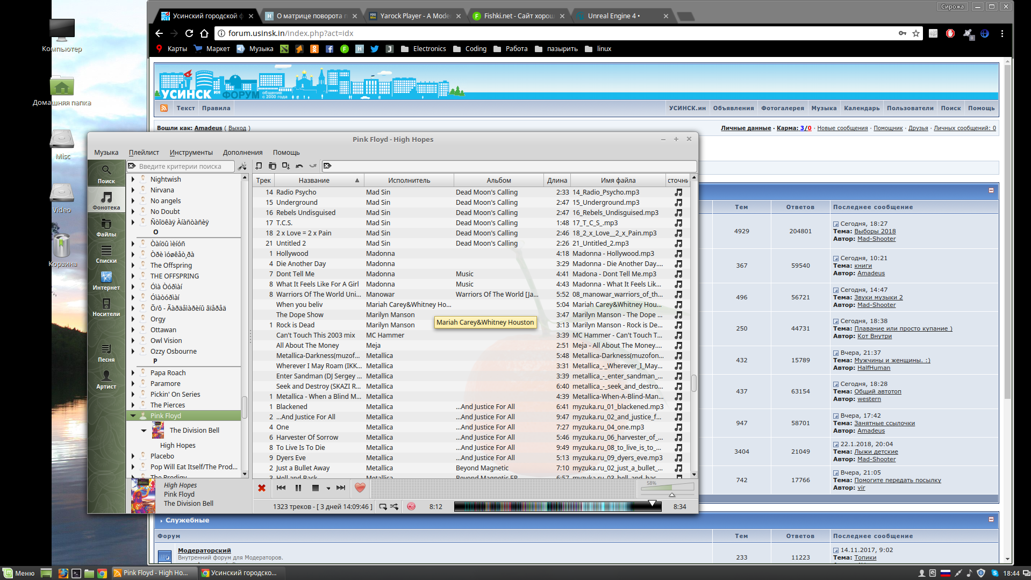The height and width of the screenshot is (580, 1031).
Task: Open the Компьютер desktop icon
Action: 62,35
